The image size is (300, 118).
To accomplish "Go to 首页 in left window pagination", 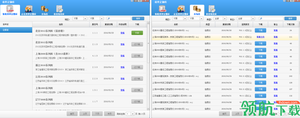I will point(72,114).
